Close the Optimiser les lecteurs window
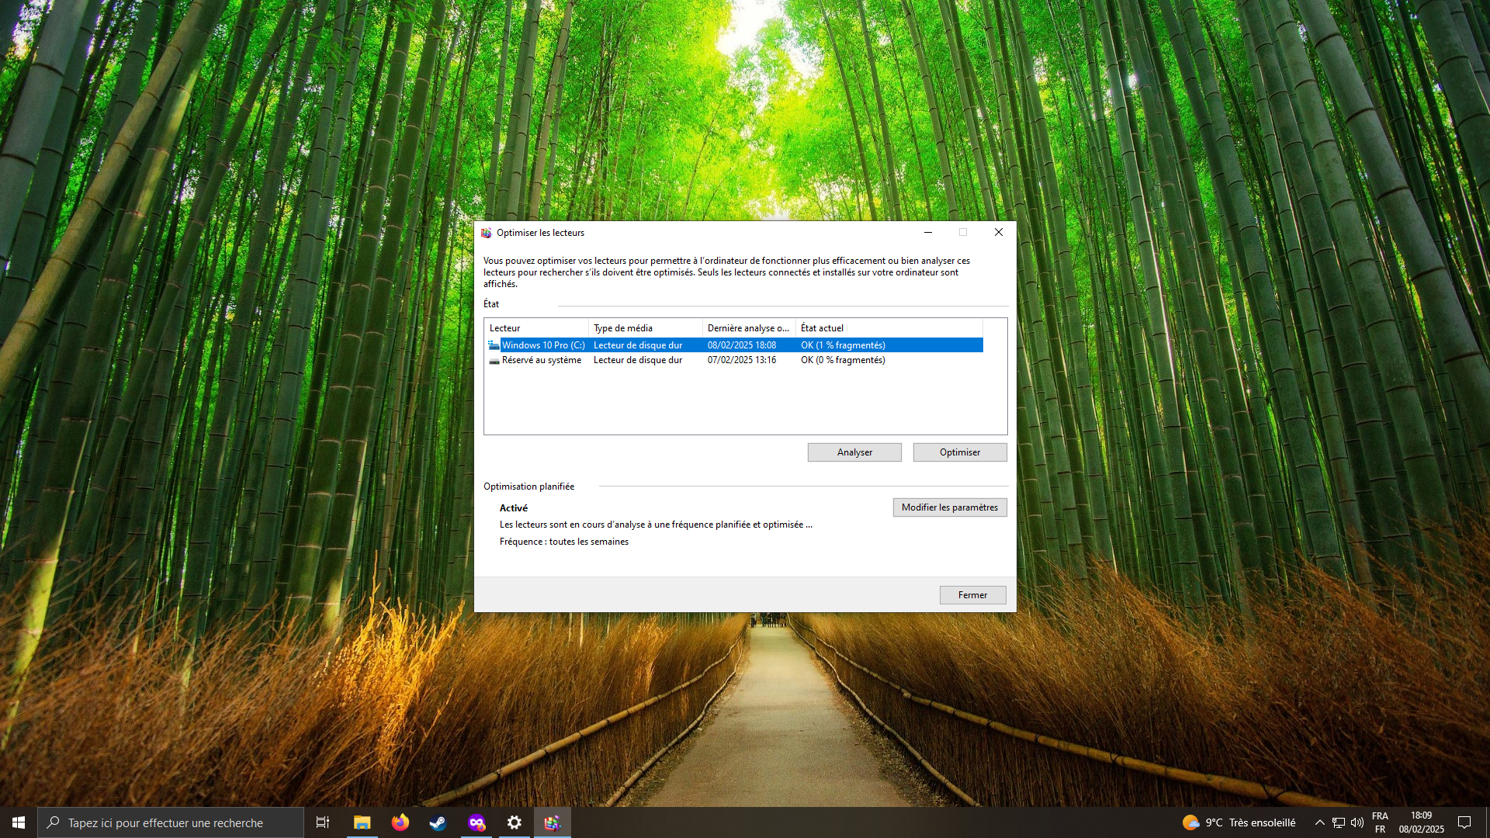1490x838 pixels. [999, 232]
